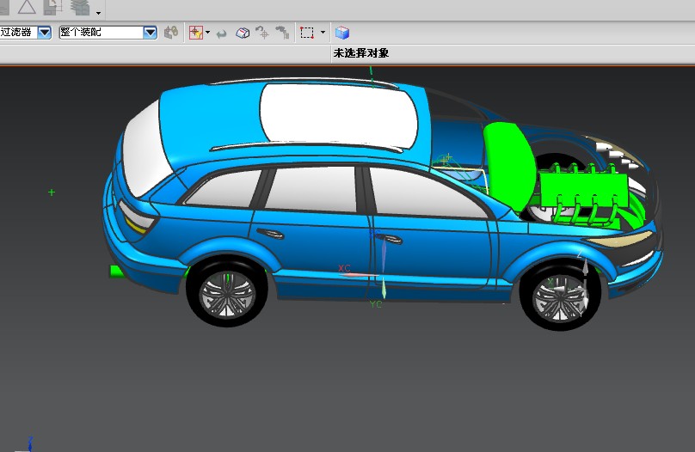Expand the selection filter icon's arrow
The height and width of the screenshot is (452, 695).
click(207, 33)
